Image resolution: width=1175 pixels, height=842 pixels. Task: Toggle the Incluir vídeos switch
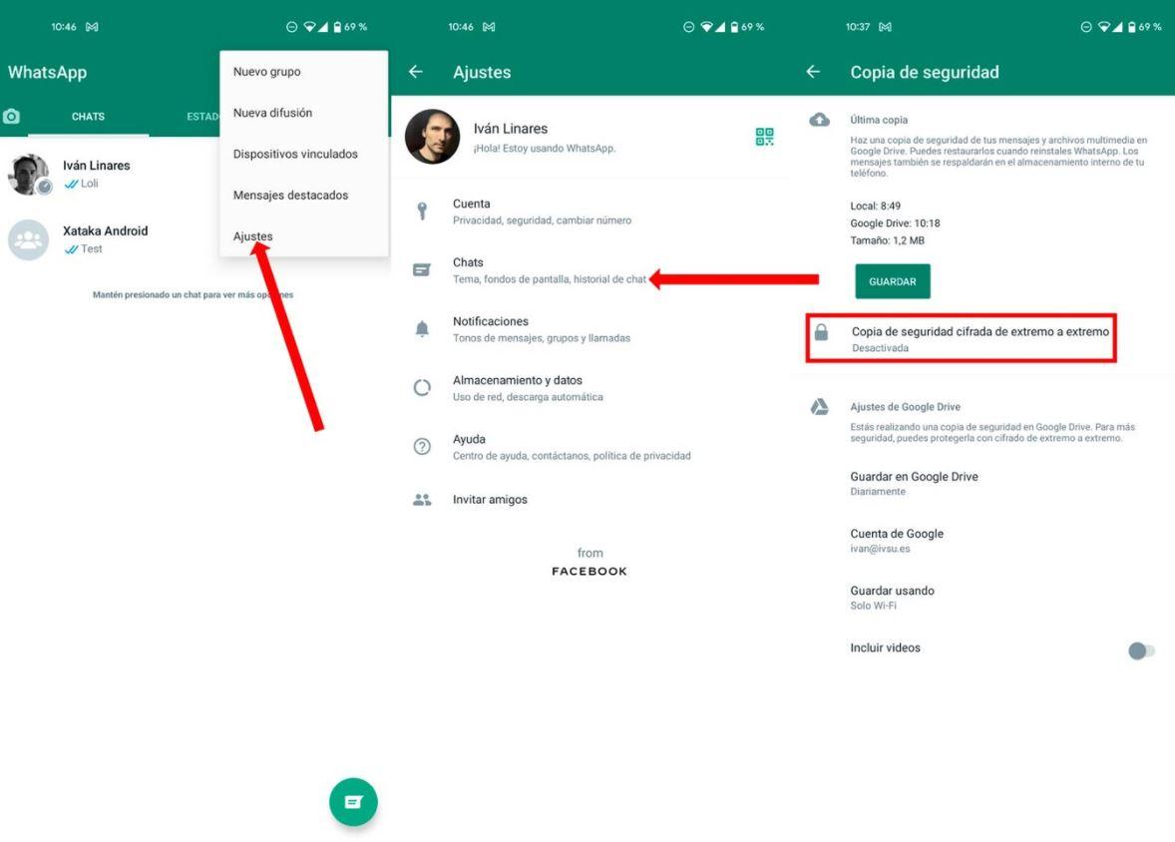1140,650
